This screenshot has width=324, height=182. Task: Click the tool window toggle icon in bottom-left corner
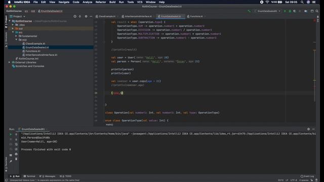pos(7,180)
